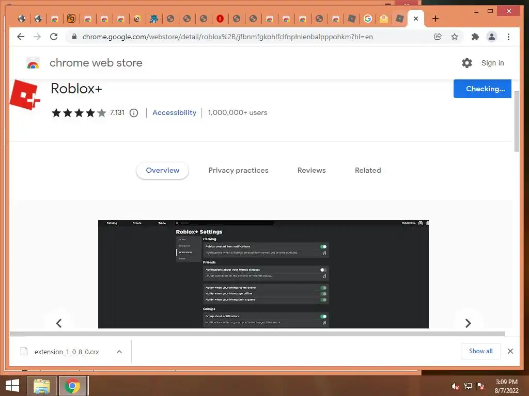
Task: Open the Related tab
Action: 368,170
